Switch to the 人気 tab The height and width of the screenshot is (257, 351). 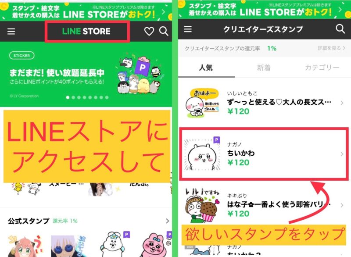(x=206, y=68)
